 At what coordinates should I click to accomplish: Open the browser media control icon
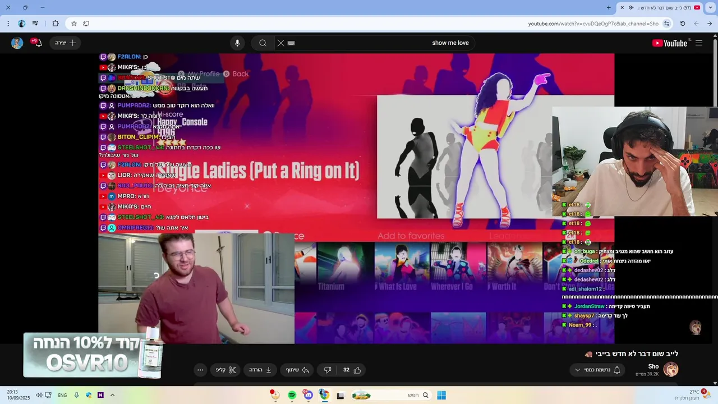(35, 24)
